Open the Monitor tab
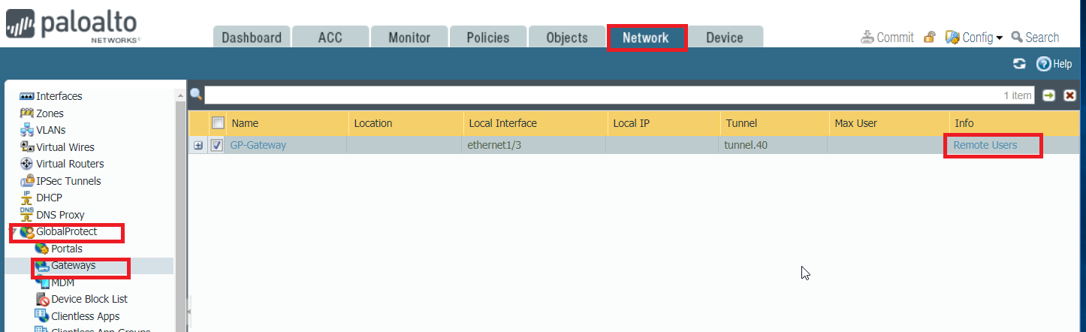The height and width of the screenshot is (332, 1086). pos(409,38)
